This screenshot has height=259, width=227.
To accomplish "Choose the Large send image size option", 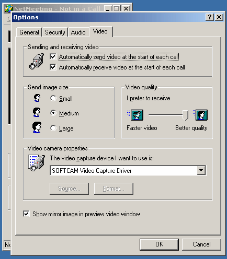I will (53, 128).
